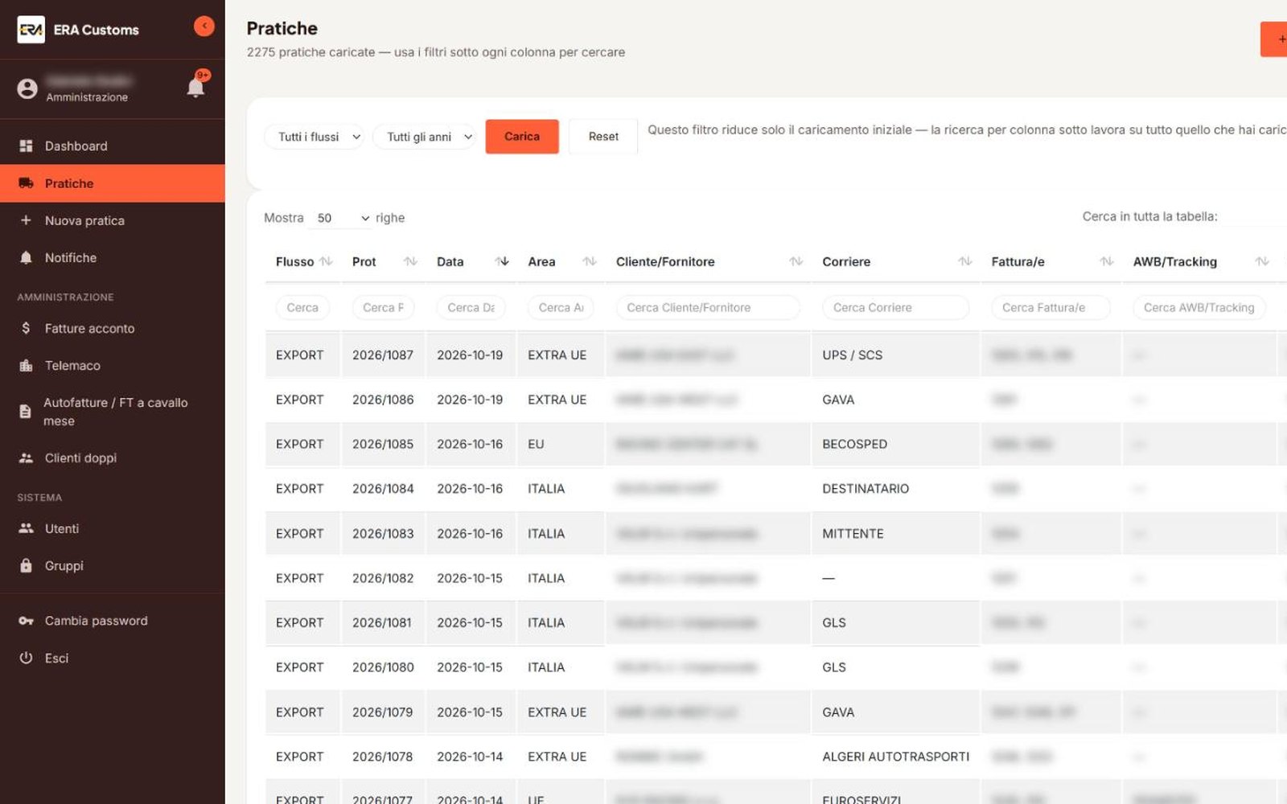Click the user account avatar icon
Viewport: 1287px width, 804px height.
tap(27, 88)
